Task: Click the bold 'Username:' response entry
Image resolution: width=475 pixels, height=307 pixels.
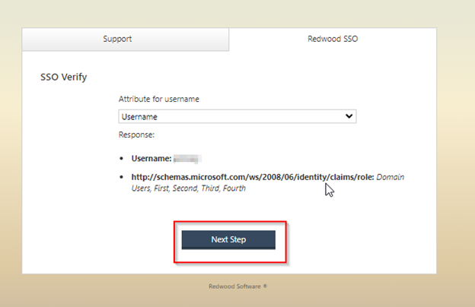Action: (151, 159)
